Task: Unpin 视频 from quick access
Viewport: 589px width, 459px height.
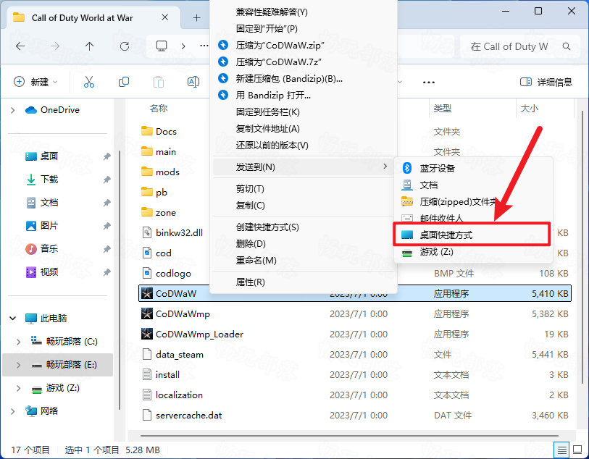Action: click(107, 272)
